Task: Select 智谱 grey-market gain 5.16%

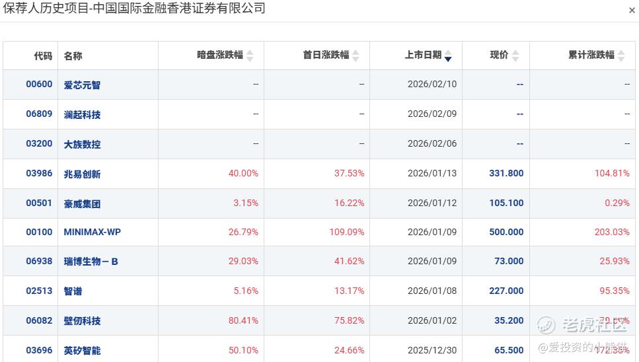Action: pyautogui.click(x=246, y=291)
